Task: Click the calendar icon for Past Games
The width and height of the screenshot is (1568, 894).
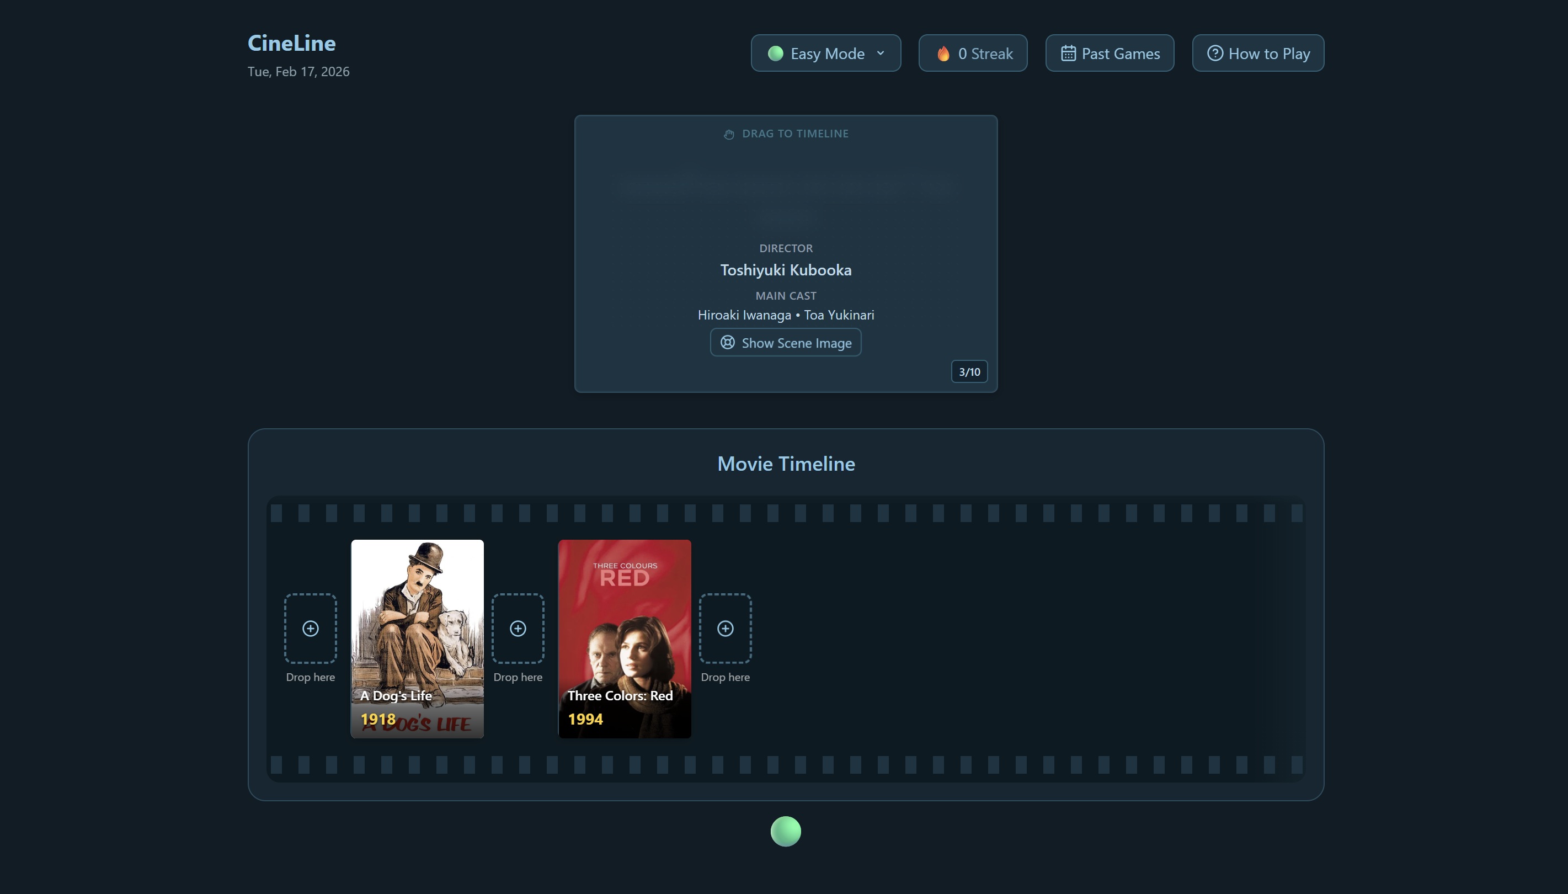Action: click(1068, 54)
